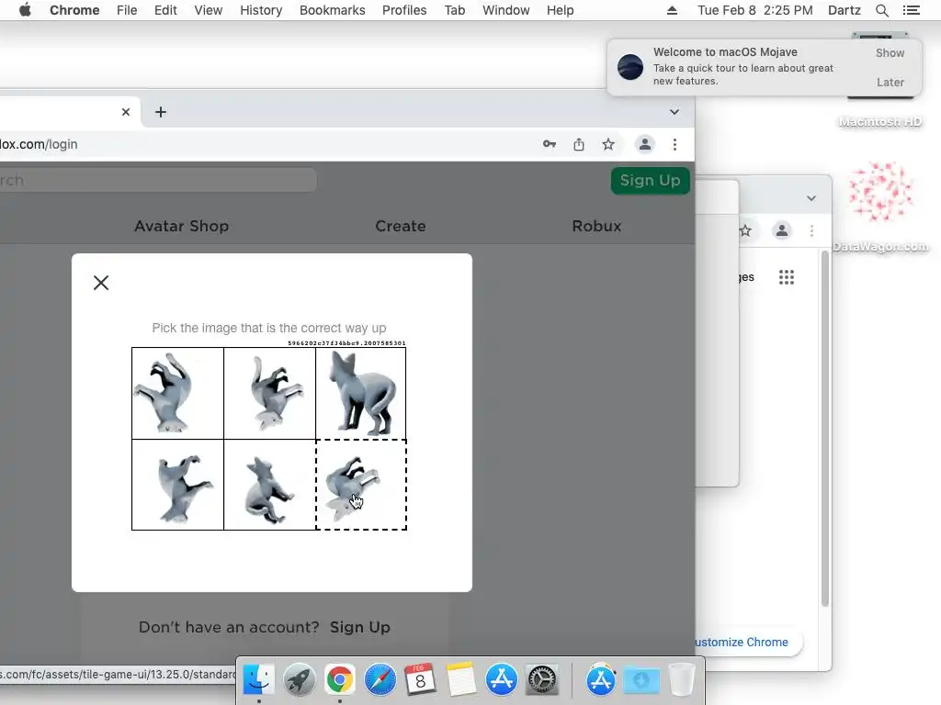Open the History menu

(x=261, y=10)
